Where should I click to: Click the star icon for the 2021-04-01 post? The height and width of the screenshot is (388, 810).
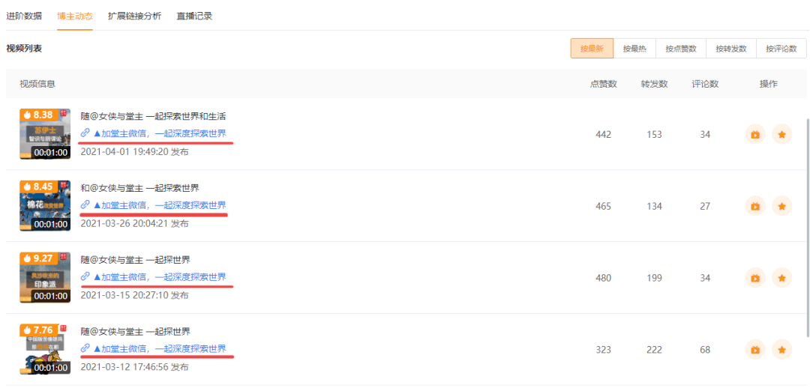[781, 135]
